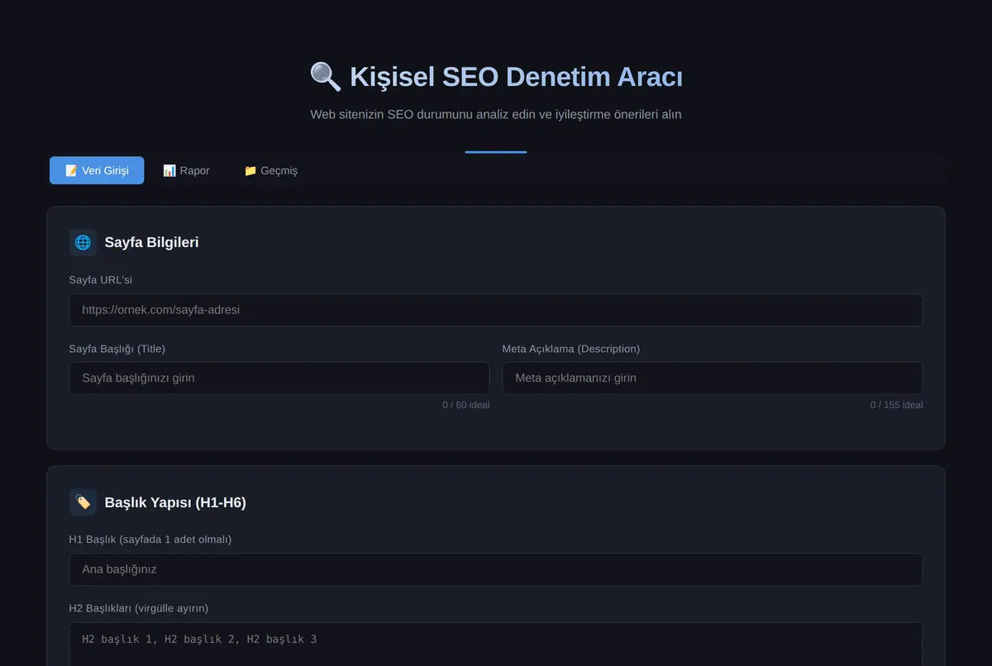Open the Veri Girişi tab
Image resolution: width=992 pixels, height=666 pixels.
coord(97,170)
